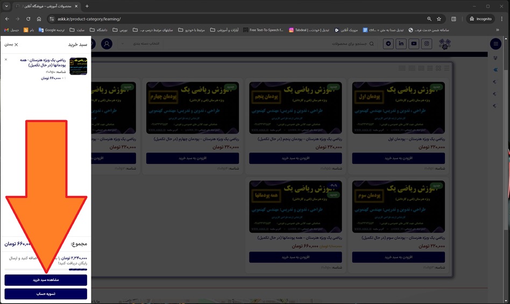Show more bookmarks with the overflow chevron
The image size is (510, 304).
497,30
